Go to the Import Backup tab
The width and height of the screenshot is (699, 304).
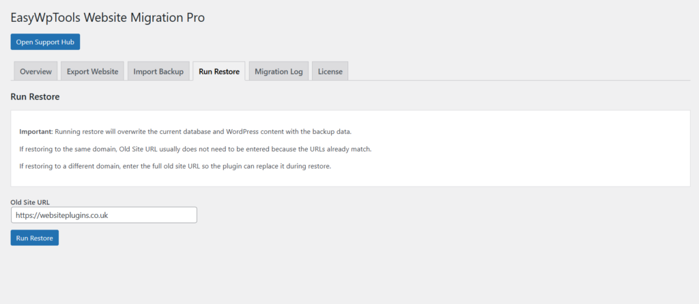pyautogui.click(x=158, y=72)
